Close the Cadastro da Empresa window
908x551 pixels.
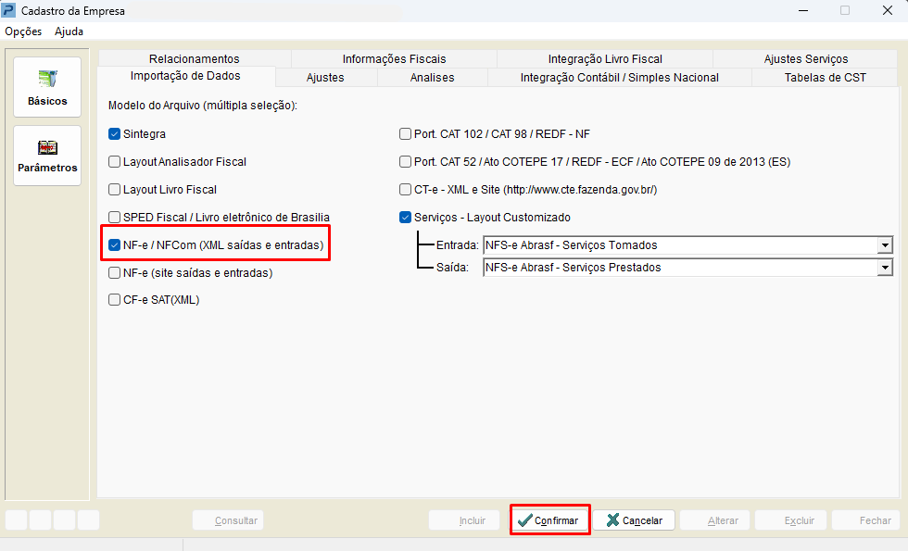tap(888, 10)
